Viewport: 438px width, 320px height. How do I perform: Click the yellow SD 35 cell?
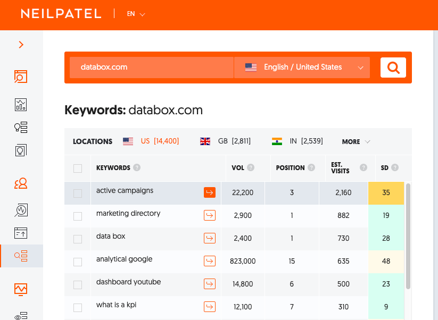(x=386, y=193)
